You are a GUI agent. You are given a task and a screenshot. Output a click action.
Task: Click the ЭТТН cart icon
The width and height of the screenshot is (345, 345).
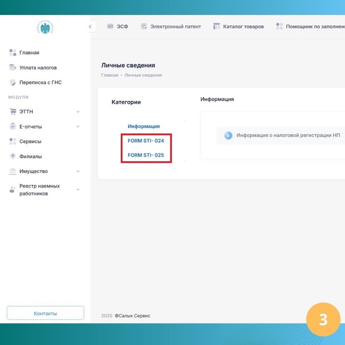[x=13, y=112]
